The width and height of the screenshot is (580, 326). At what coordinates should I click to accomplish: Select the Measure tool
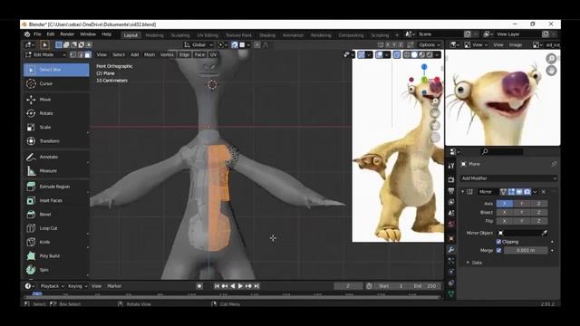(x=56, y=171)
